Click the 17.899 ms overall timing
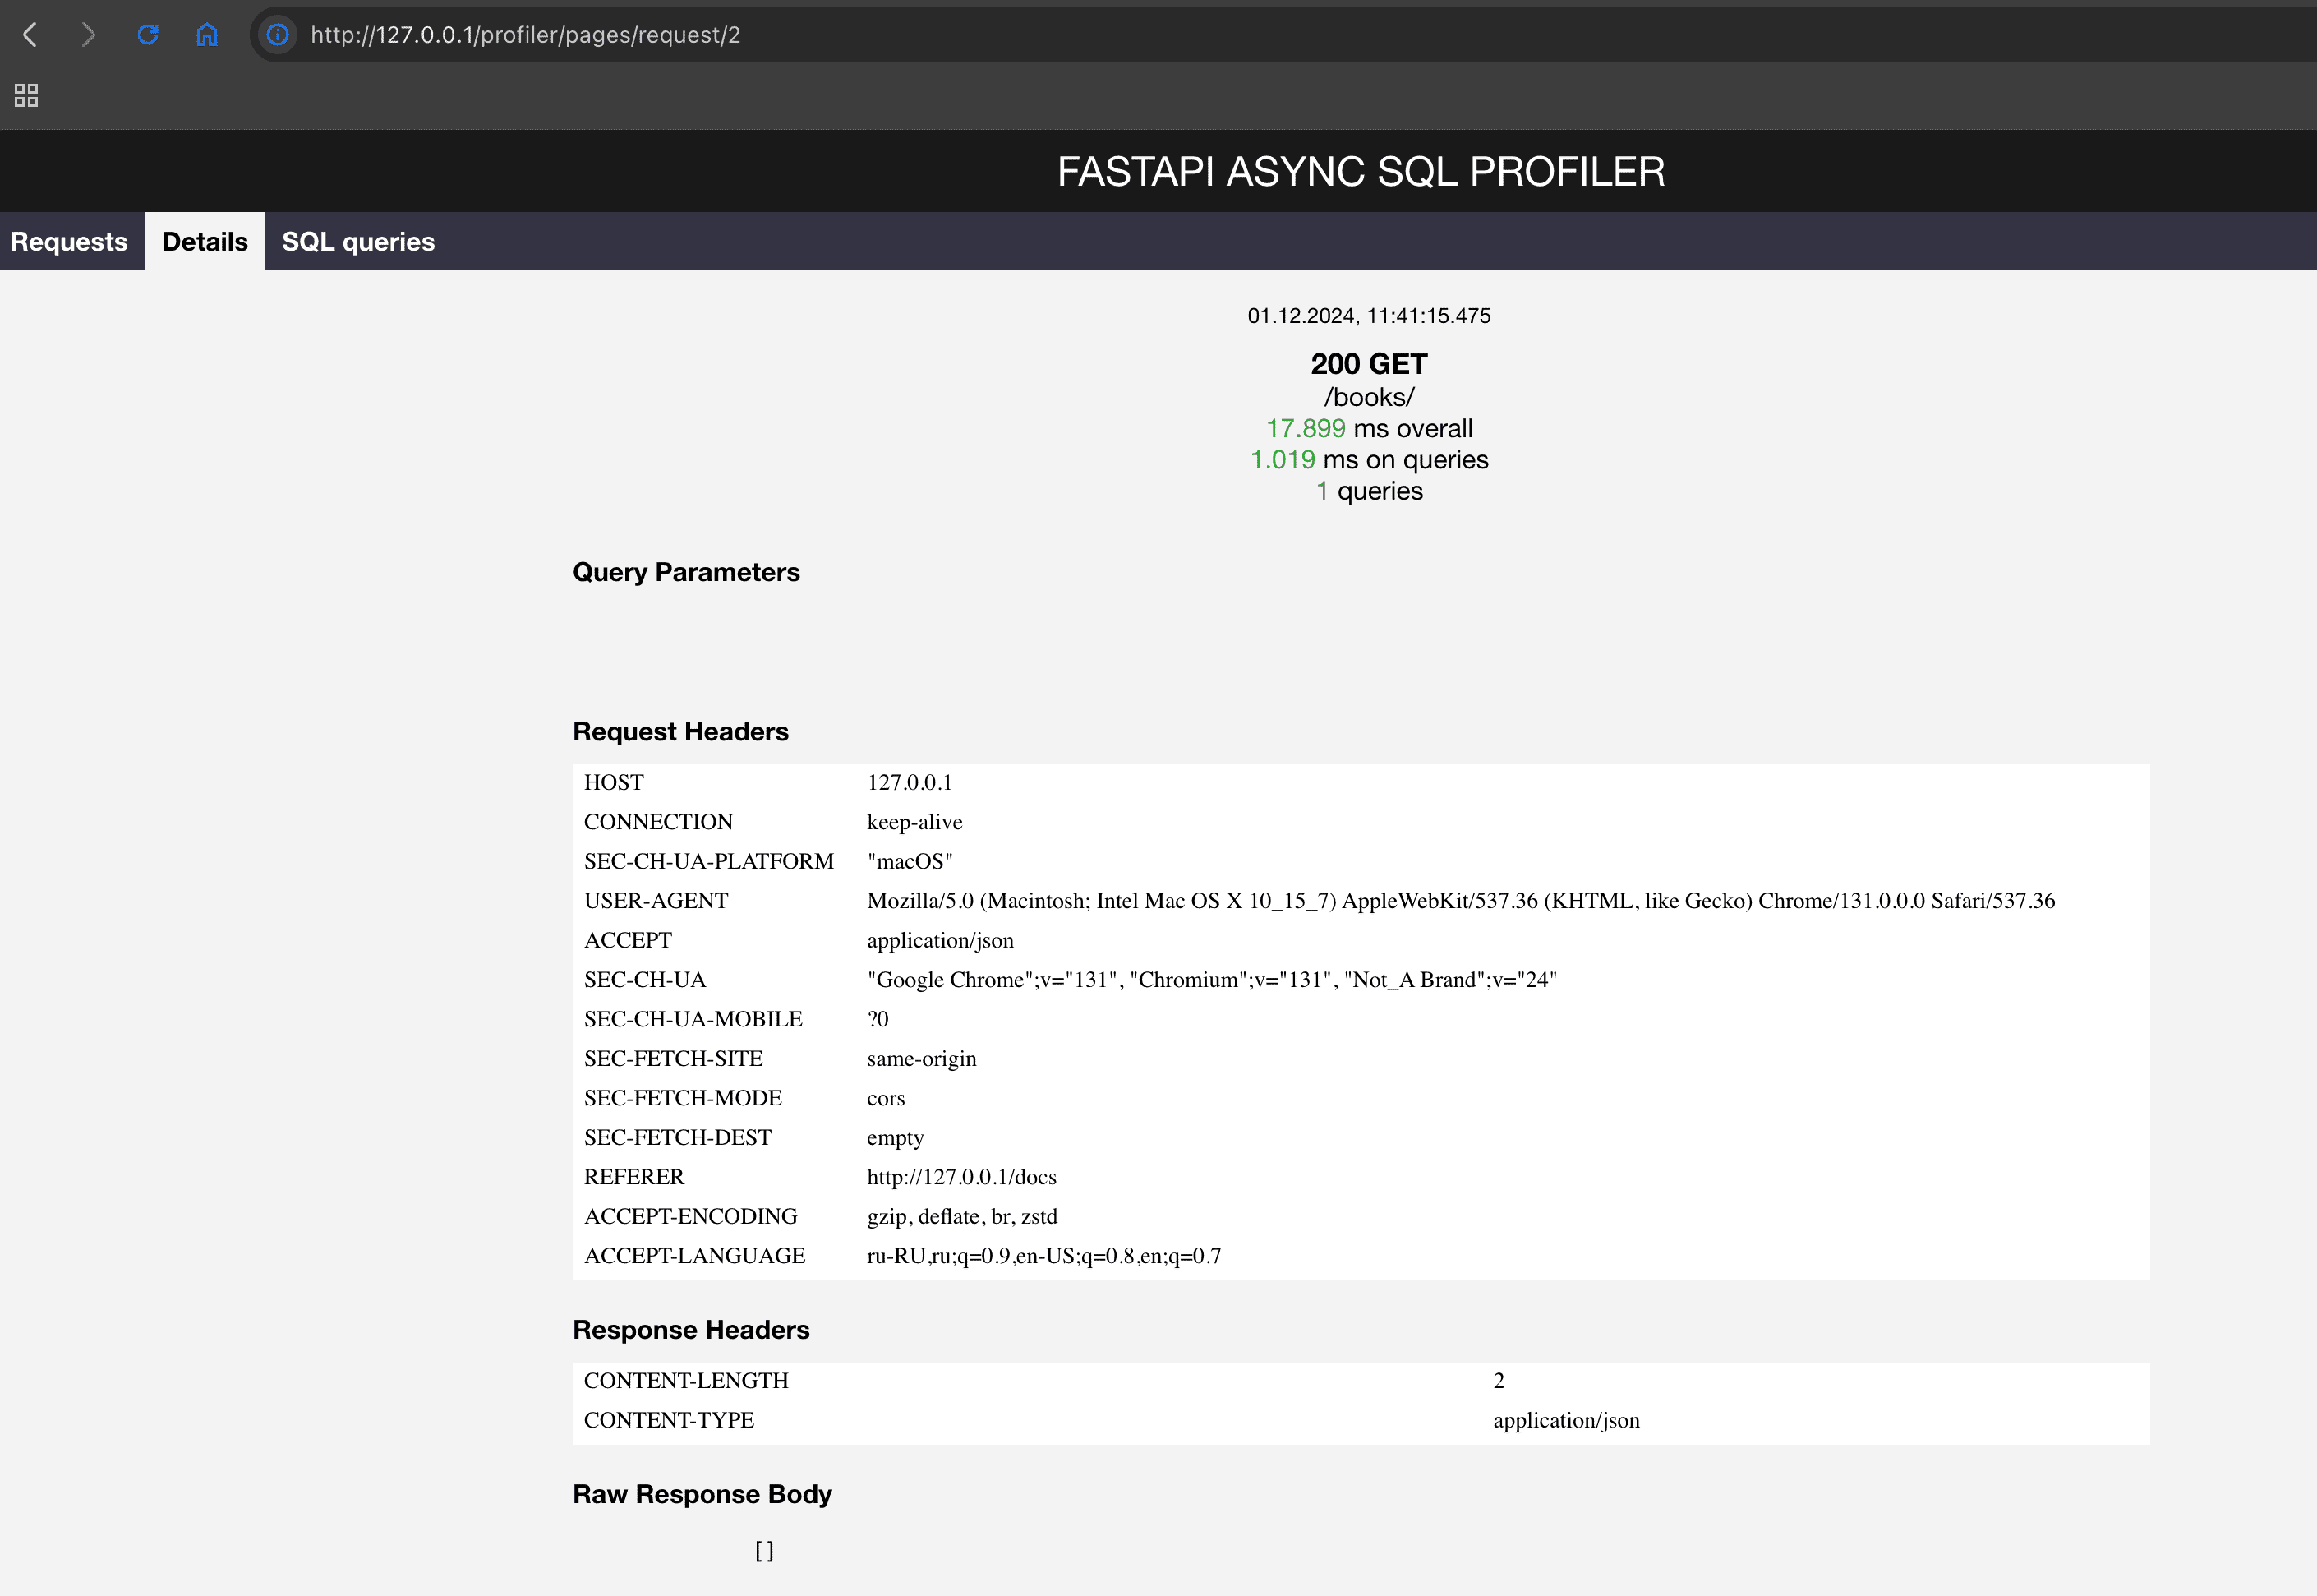Screen dimensions: 2317x1596 1368,429
